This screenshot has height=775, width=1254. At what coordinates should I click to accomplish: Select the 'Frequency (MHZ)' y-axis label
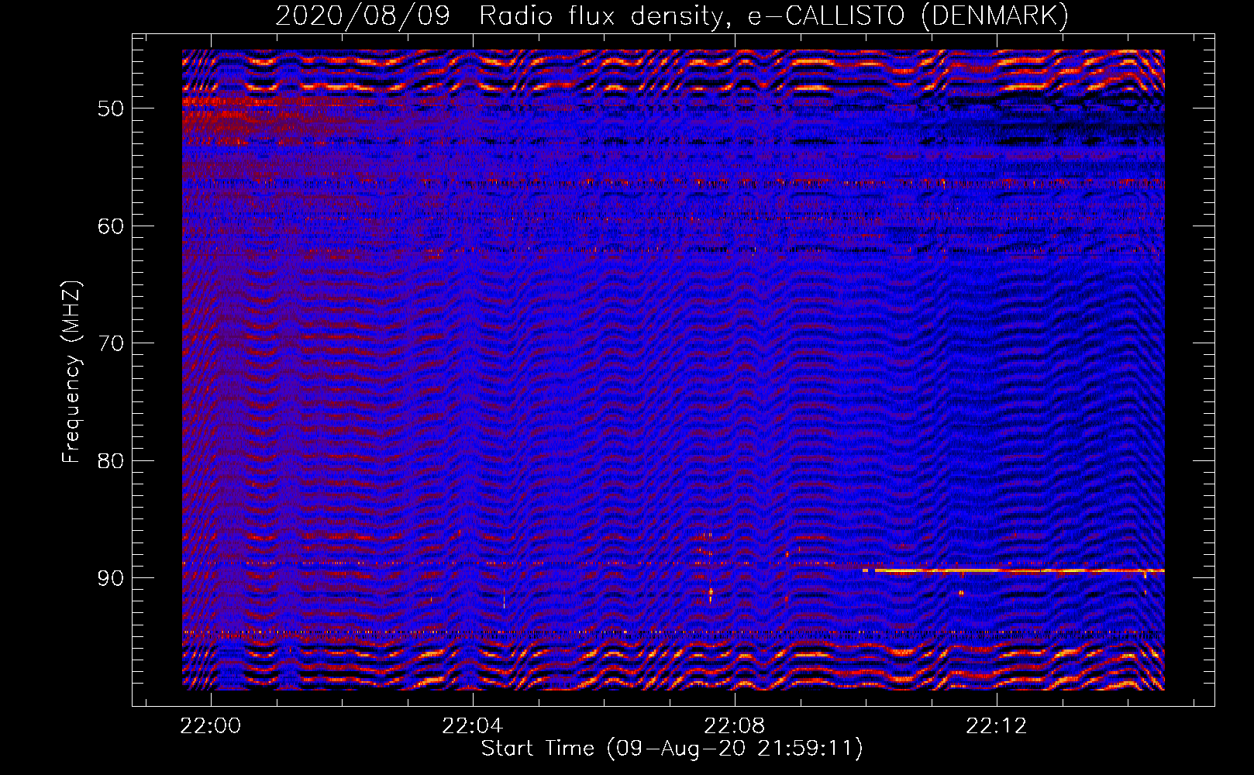pos(71,372)
